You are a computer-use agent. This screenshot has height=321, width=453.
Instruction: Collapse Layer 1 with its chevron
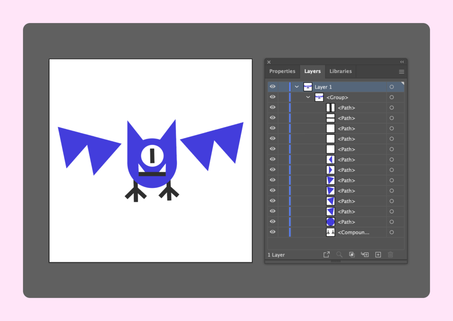297,87
